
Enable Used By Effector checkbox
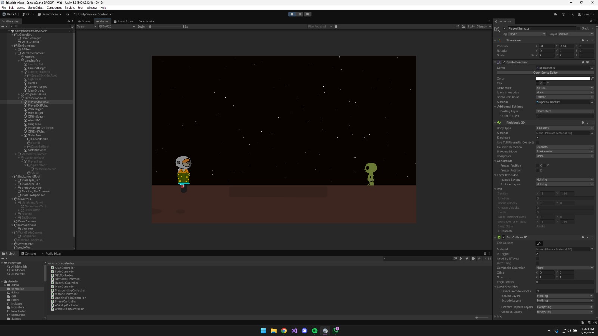click(537, 259)
